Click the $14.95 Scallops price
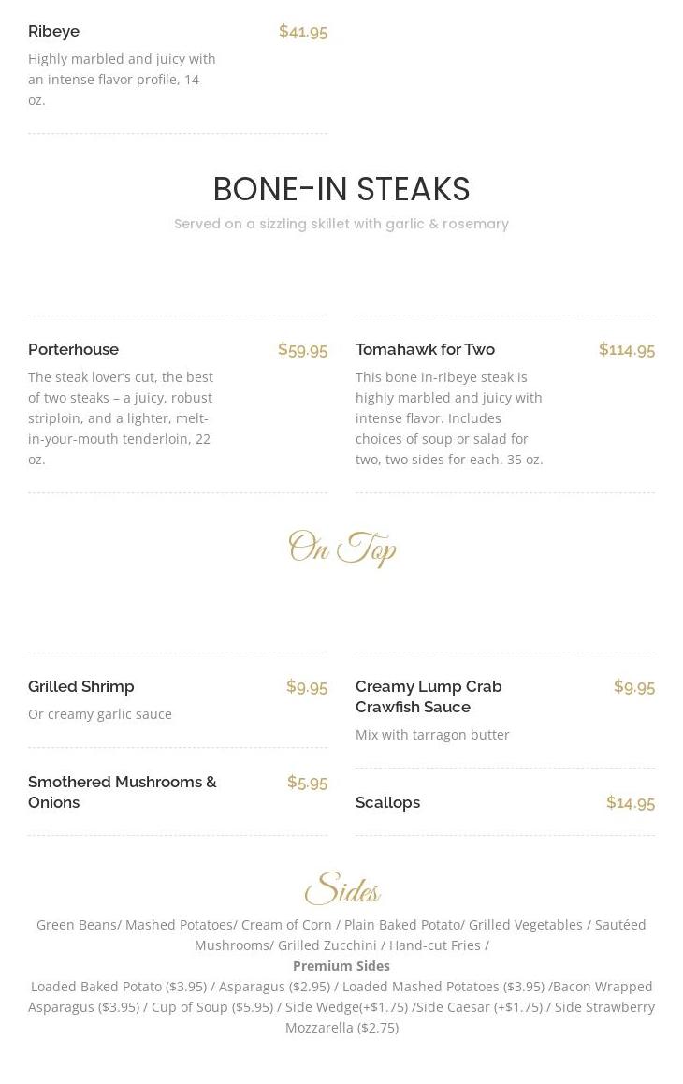This screenshot has height=1084, width=683. coord(630,803)
